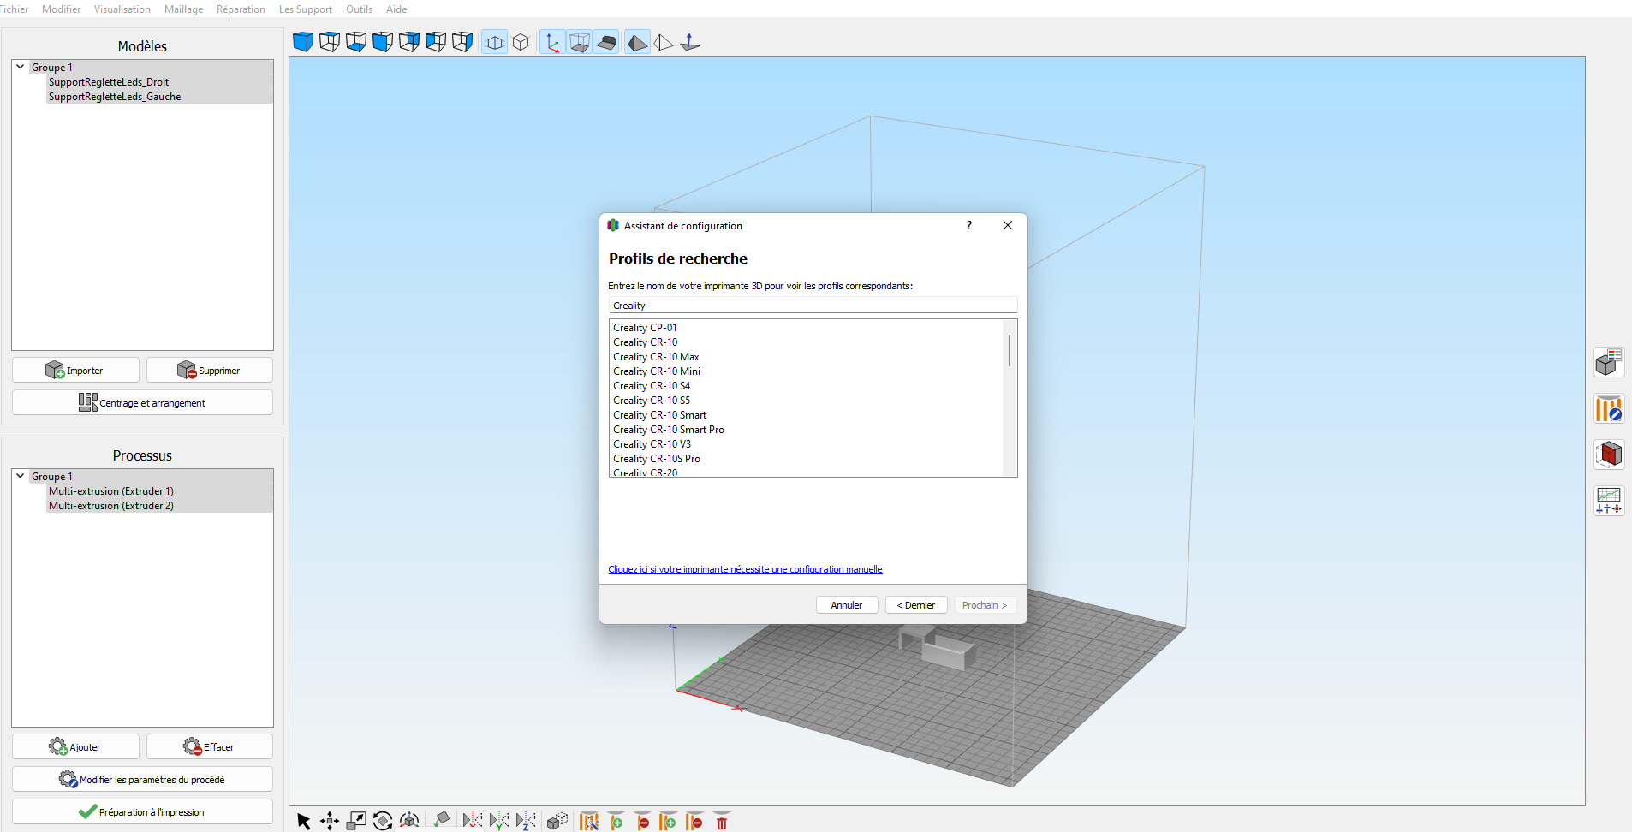This screenshot has width=1632, height=832.
Task: Open the manual printer configuration link
Action: pos(745,569)
